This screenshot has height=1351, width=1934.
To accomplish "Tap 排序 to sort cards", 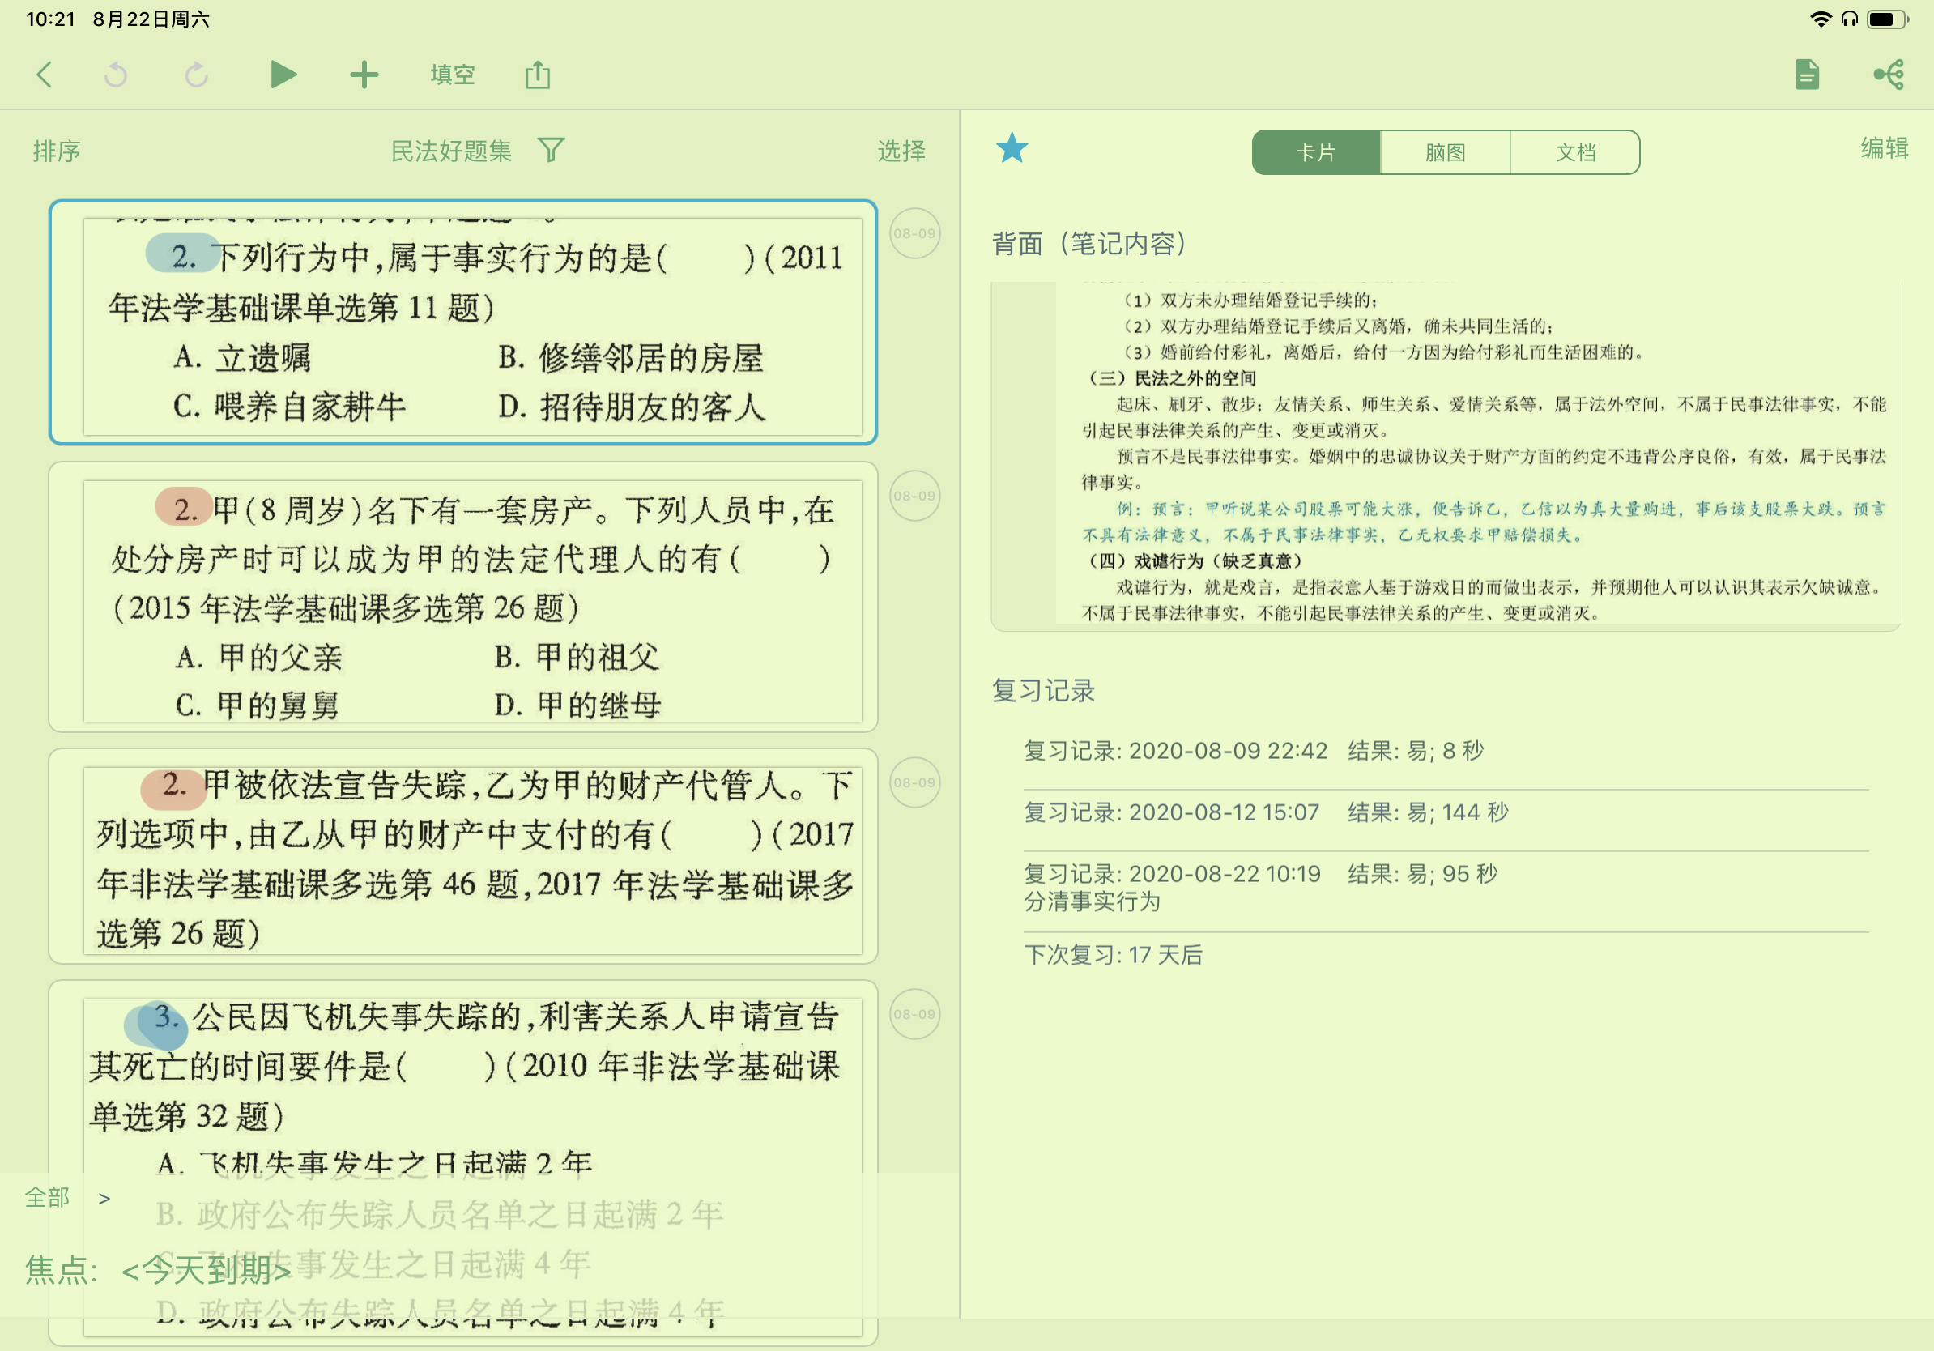I will point(57,151).
